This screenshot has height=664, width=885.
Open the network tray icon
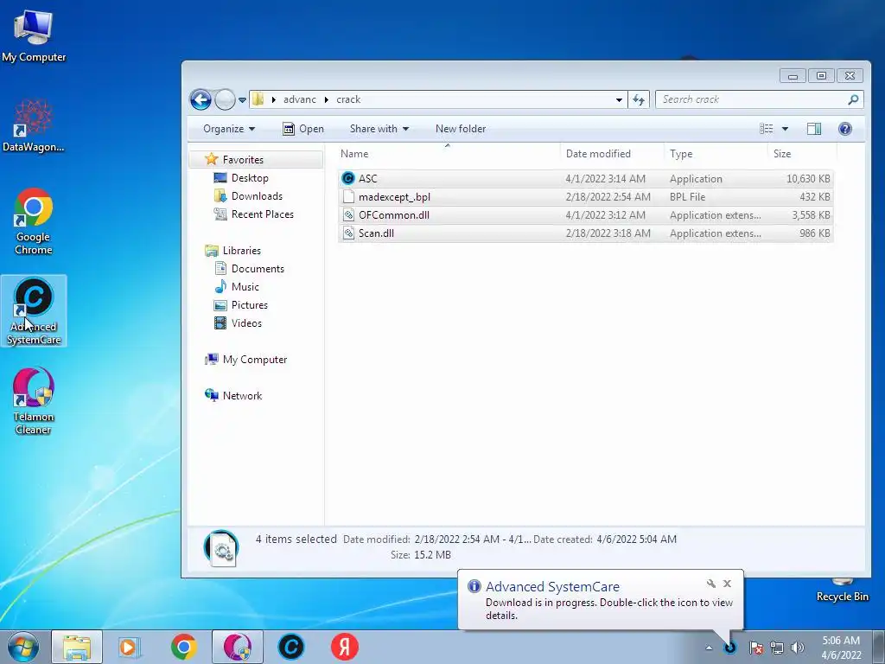click(x=777, y=648)
